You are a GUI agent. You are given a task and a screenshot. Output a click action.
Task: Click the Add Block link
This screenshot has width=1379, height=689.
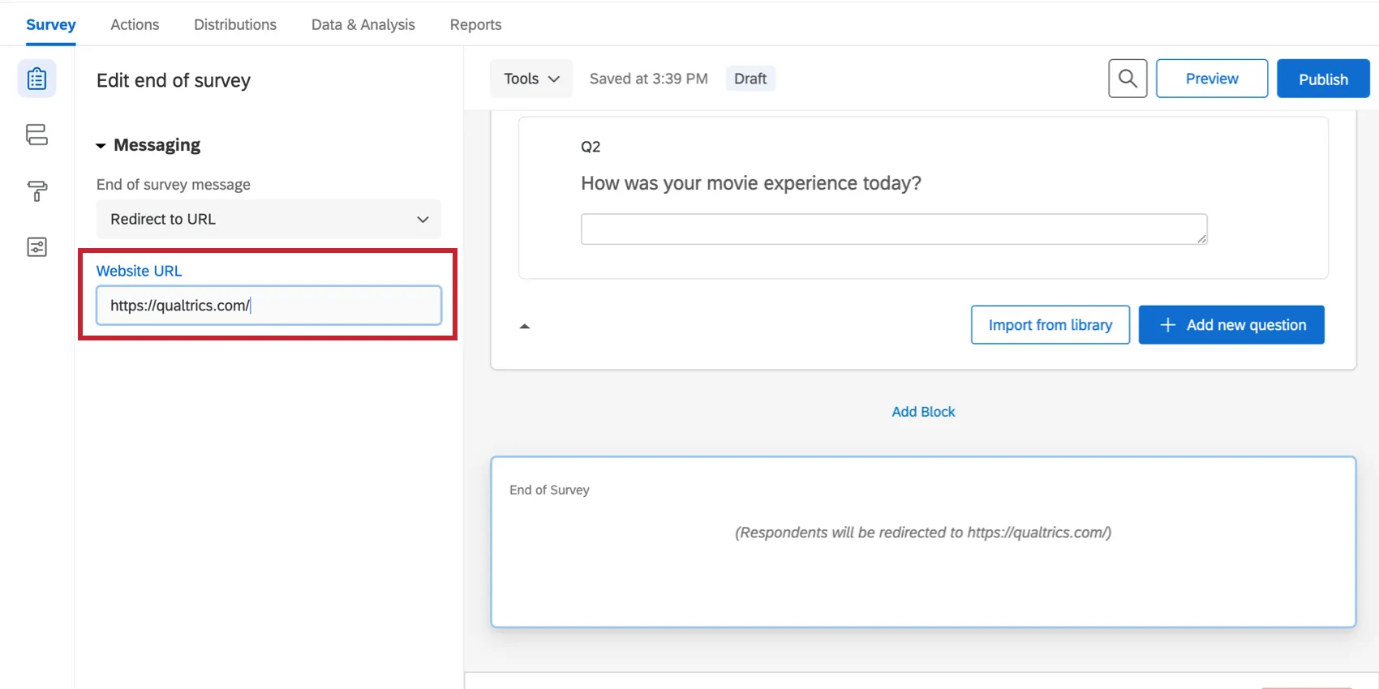[923, 412]
